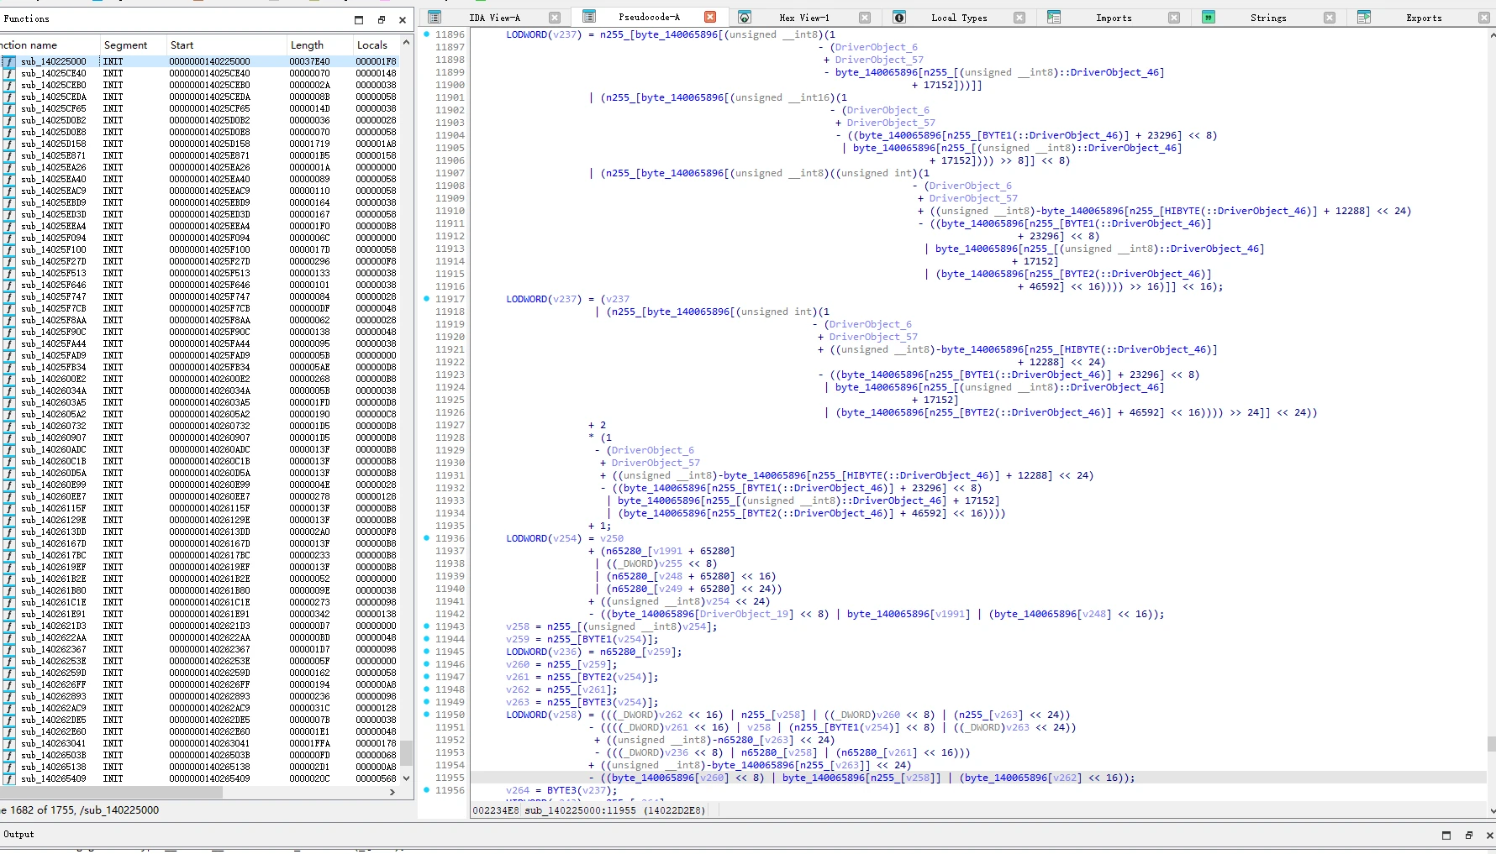
Task: Click the Strings tab icon
Action: click(x=1209, y=17)
